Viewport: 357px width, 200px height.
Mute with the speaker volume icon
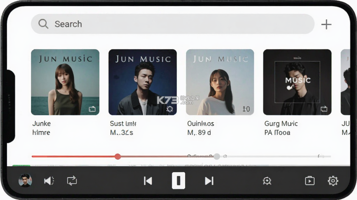click(x=49, y=181)
